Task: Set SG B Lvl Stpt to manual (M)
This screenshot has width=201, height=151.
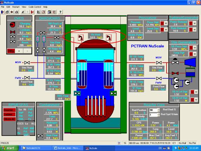Action: click(196, 100)
